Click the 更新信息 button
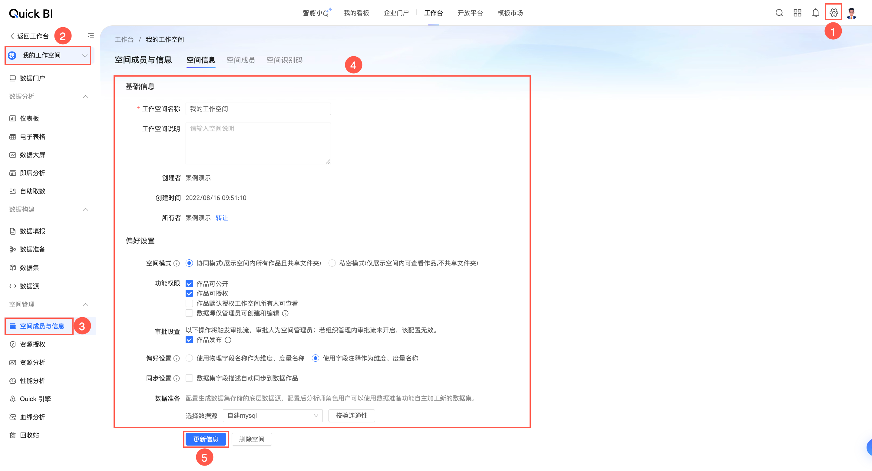 pyautogui.click(x=206, y=439)
